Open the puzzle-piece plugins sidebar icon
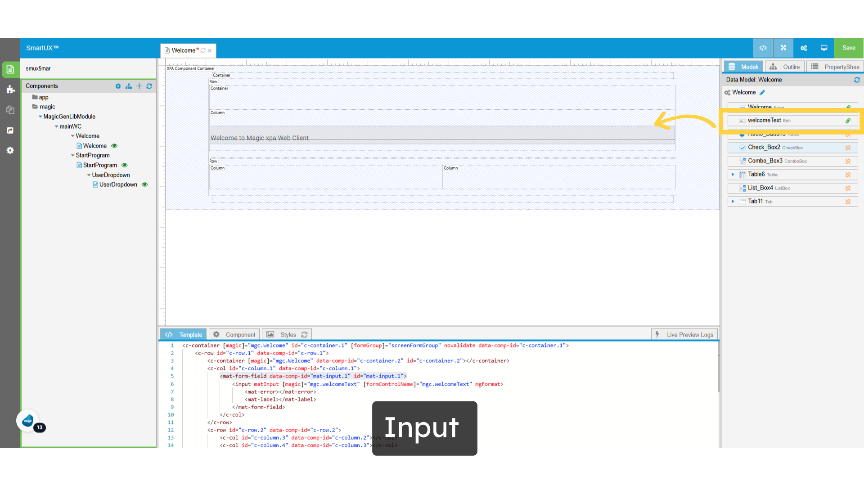 pyautogui.click(x=10, y=90)
